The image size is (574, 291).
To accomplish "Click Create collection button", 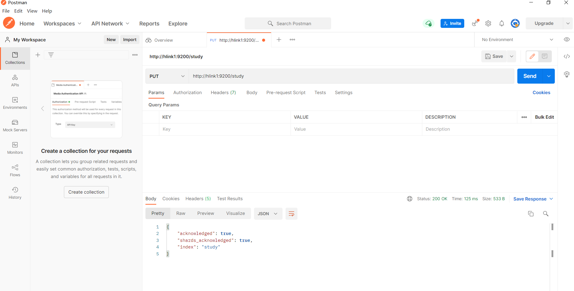I will (x=86, y=192).
